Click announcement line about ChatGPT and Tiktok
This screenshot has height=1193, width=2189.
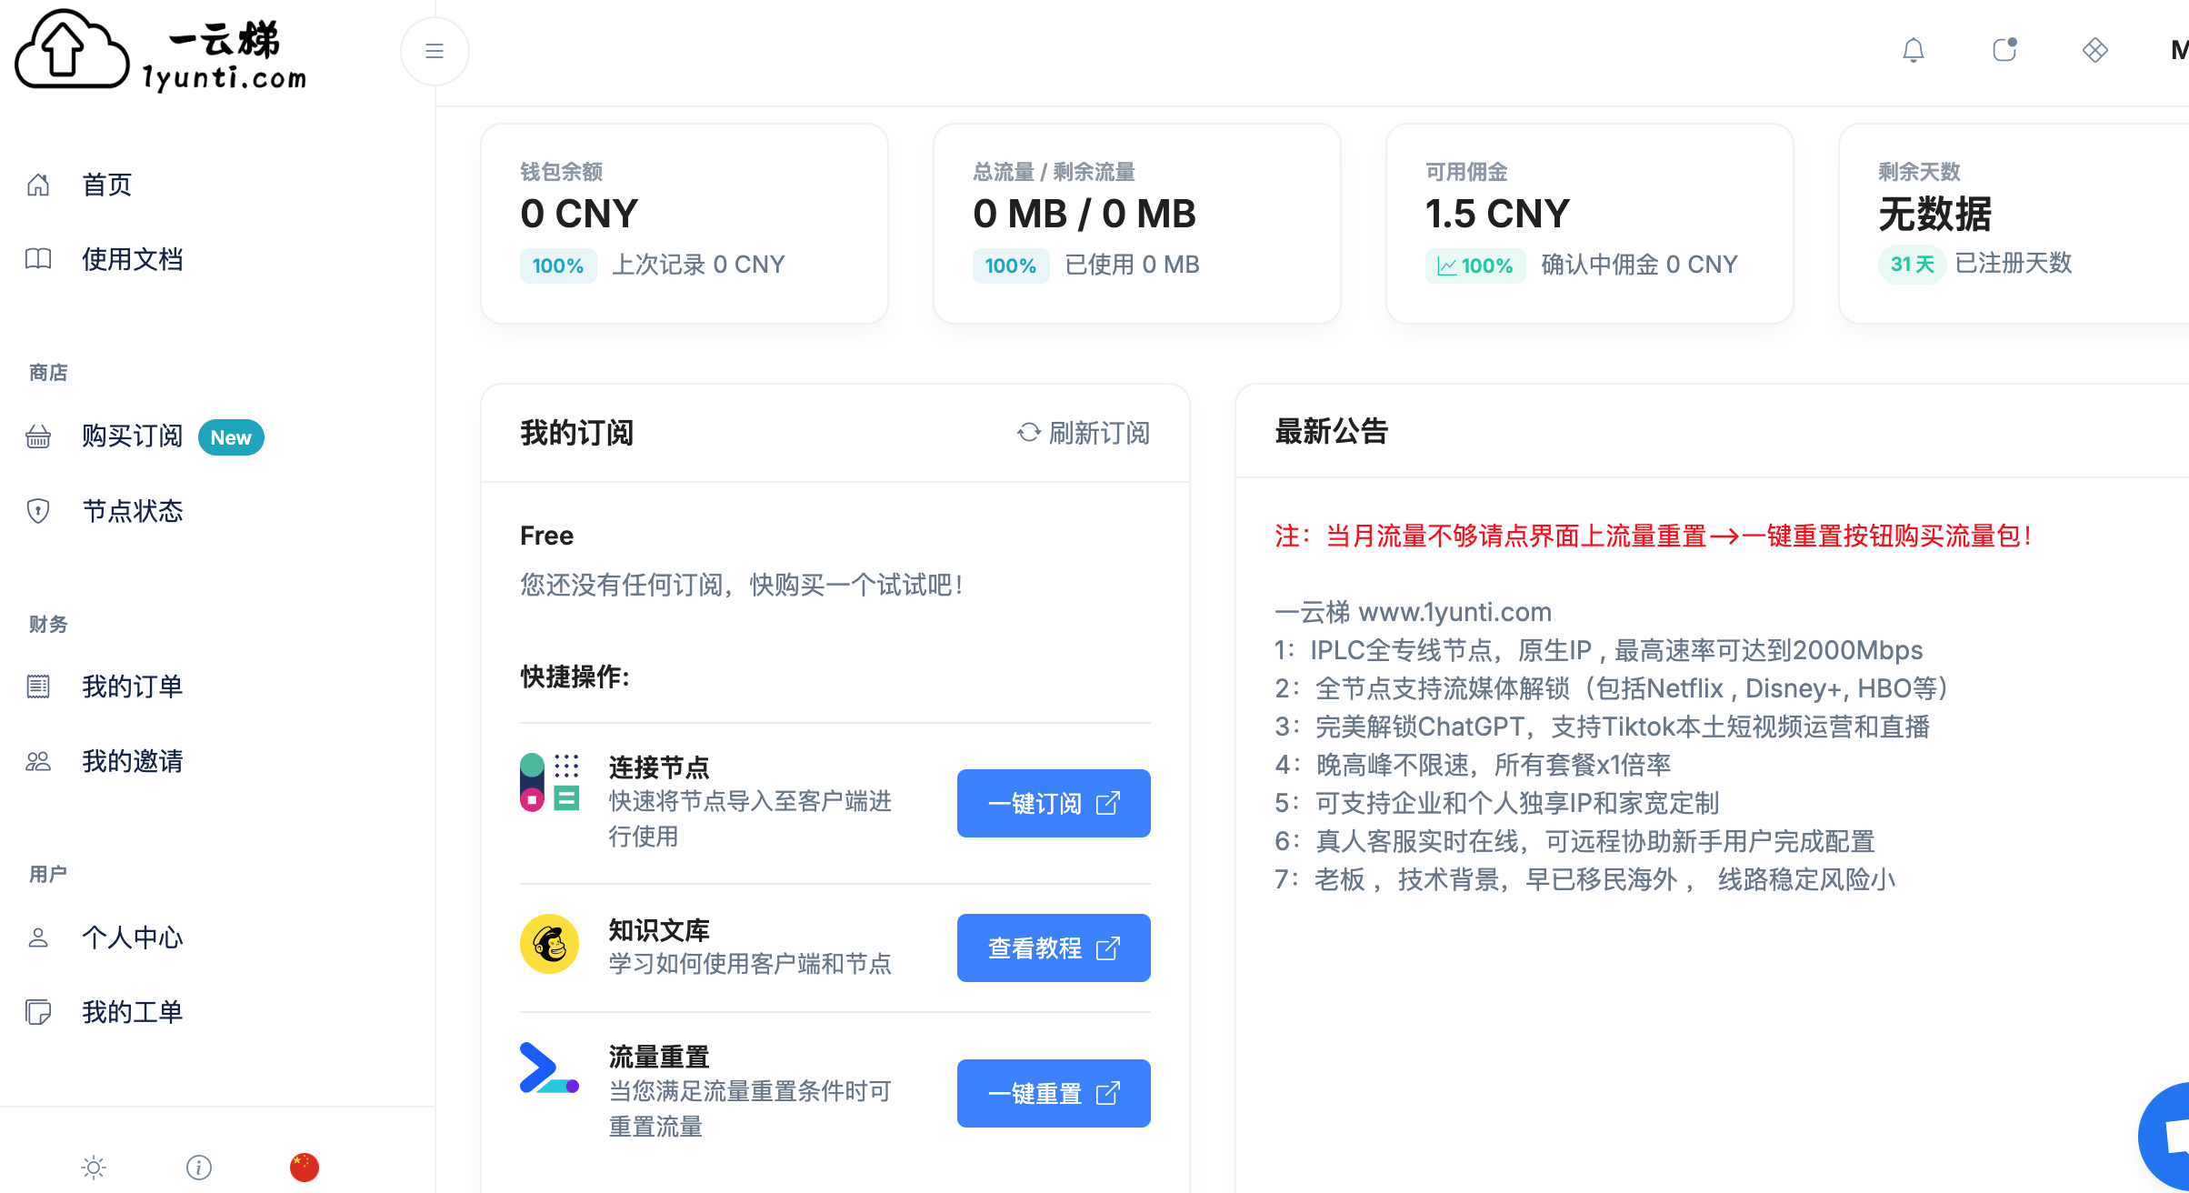coord(1603,727)
